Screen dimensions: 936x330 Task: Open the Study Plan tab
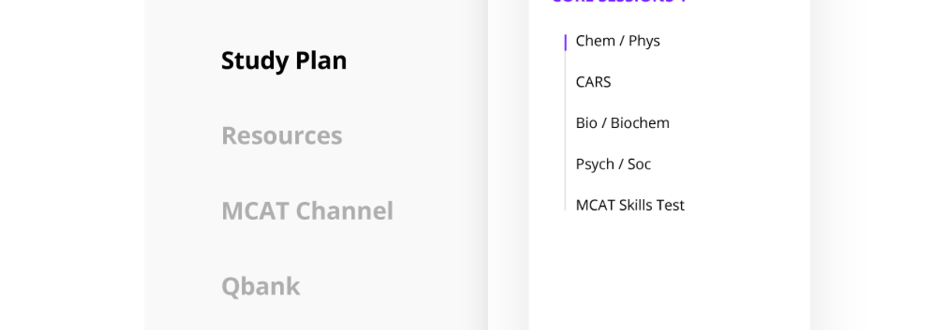284,61
